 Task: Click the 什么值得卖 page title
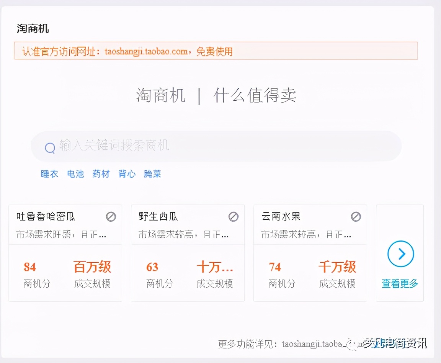(254, 96)
